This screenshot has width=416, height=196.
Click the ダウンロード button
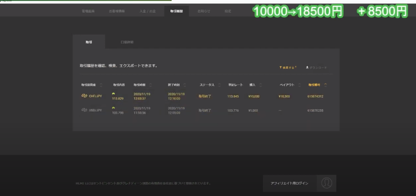(316, 68)
